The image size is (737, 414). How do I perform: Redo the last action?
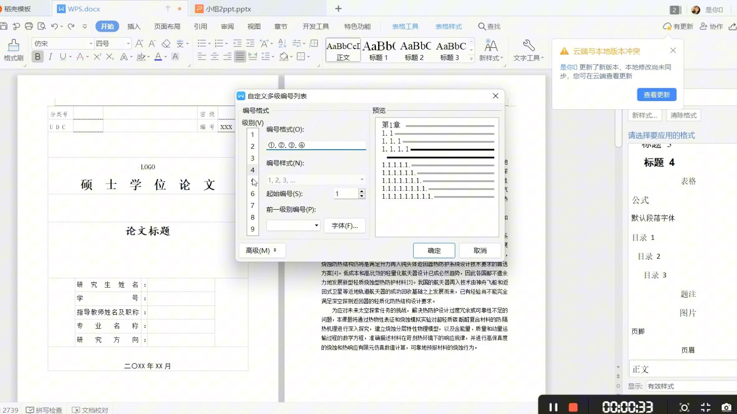click(71, 26)
